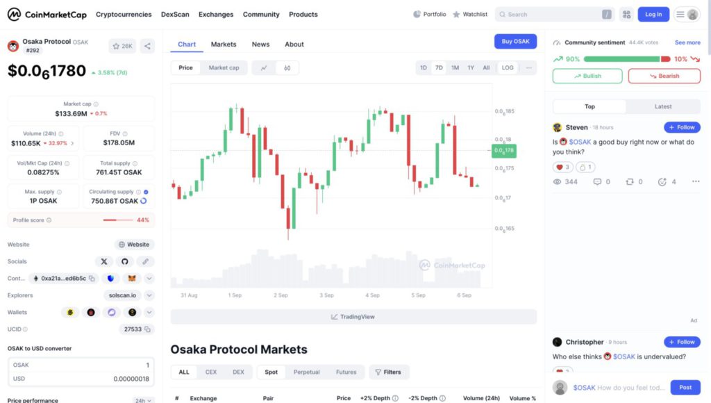Image resolution: width=711 pixels, height=403 pixels.
Task: Switch to the Markets tab
Action: 224,44
